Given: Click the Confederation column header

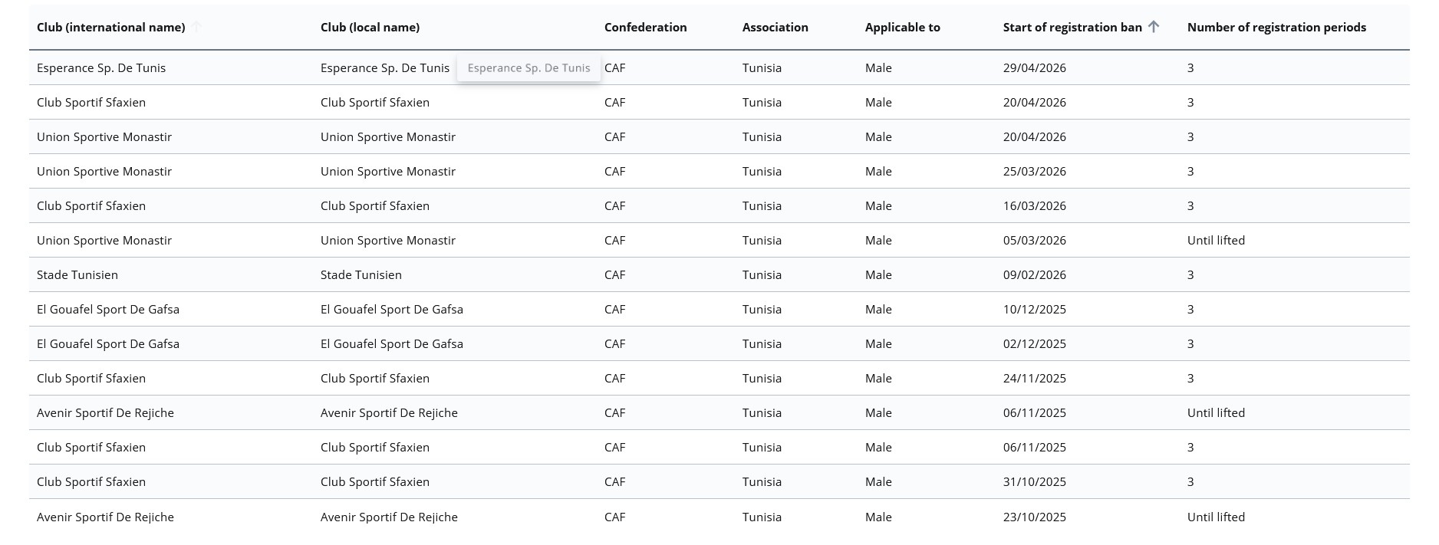Looking at the screenshot, I should point(645,27).
